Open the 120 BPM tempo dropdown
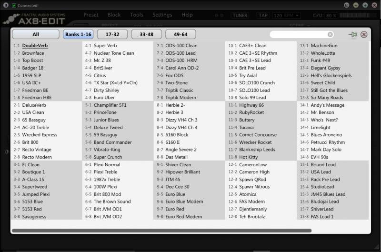The image size is (381, 252). (x=286, y=16)
